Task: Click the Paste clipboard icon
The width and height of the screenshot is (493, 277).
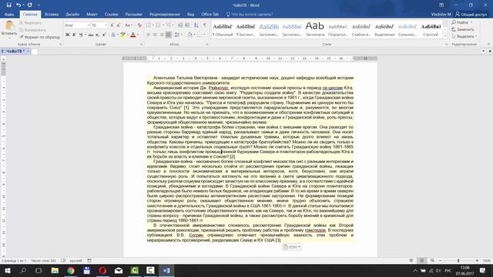Action: (9, 25)
